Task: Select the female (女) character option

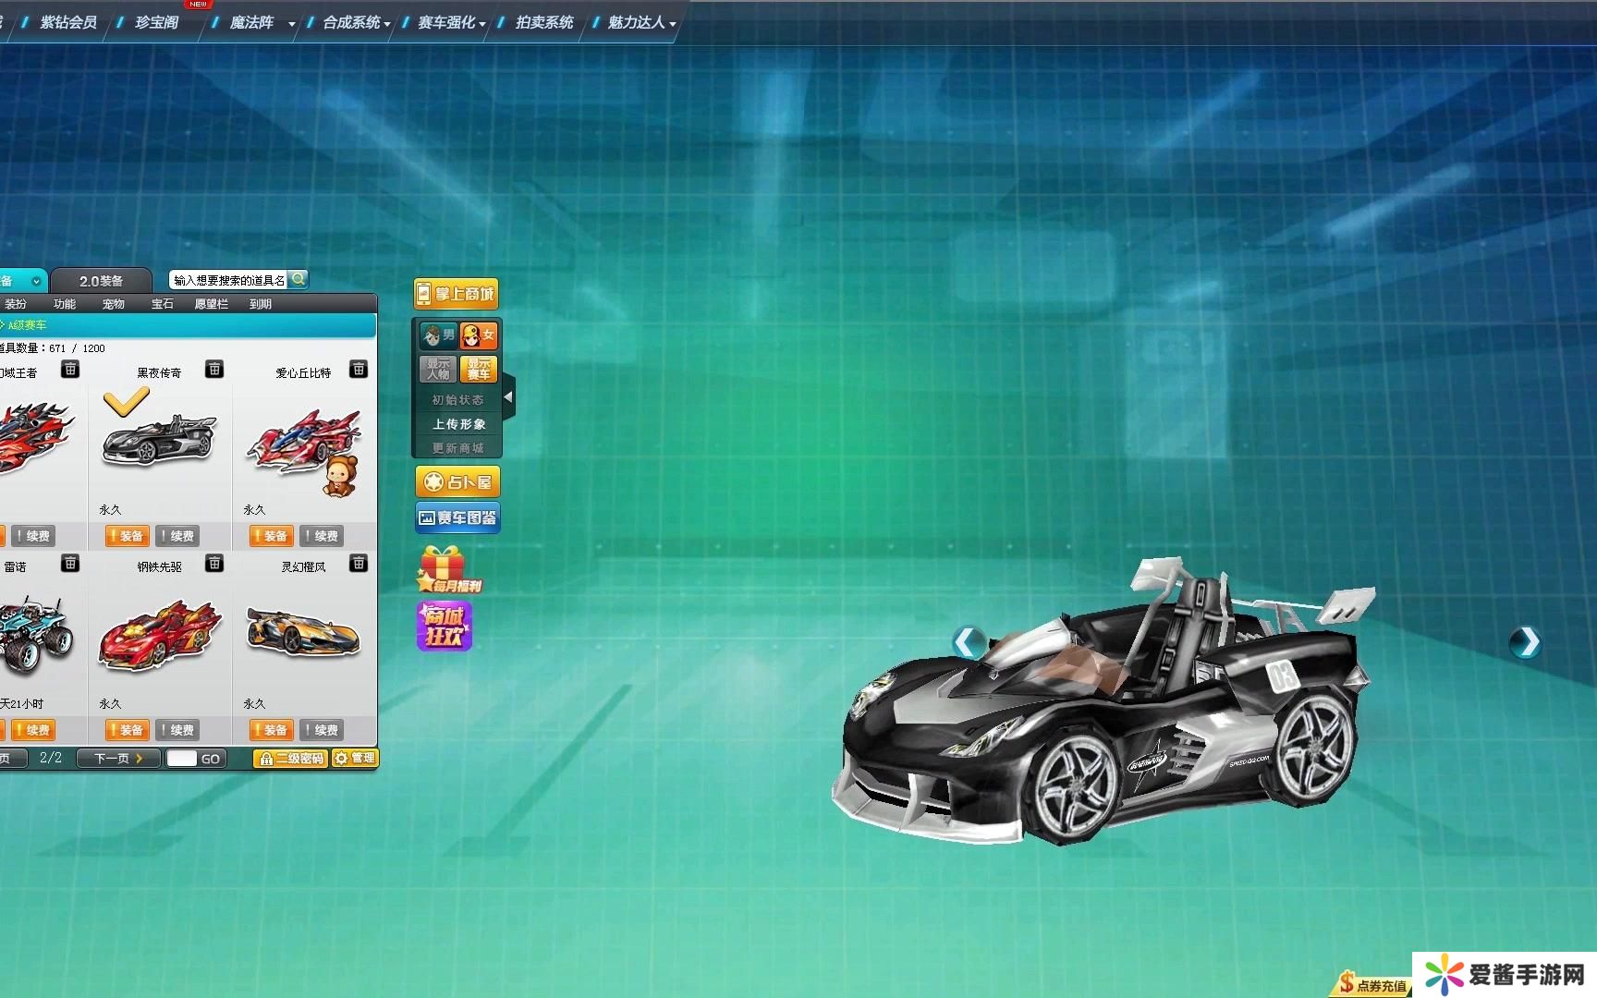Action: (479, 335)
